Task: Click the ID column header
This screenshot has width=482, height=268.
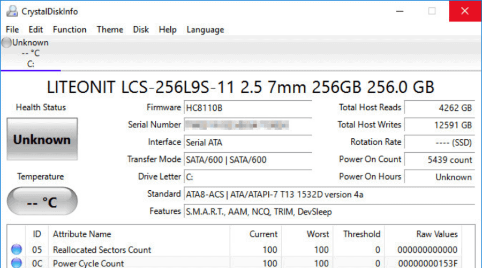Action: 37,234
